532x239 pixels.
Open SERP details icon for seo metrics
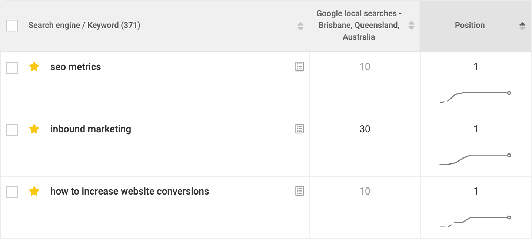click(299, 67)
